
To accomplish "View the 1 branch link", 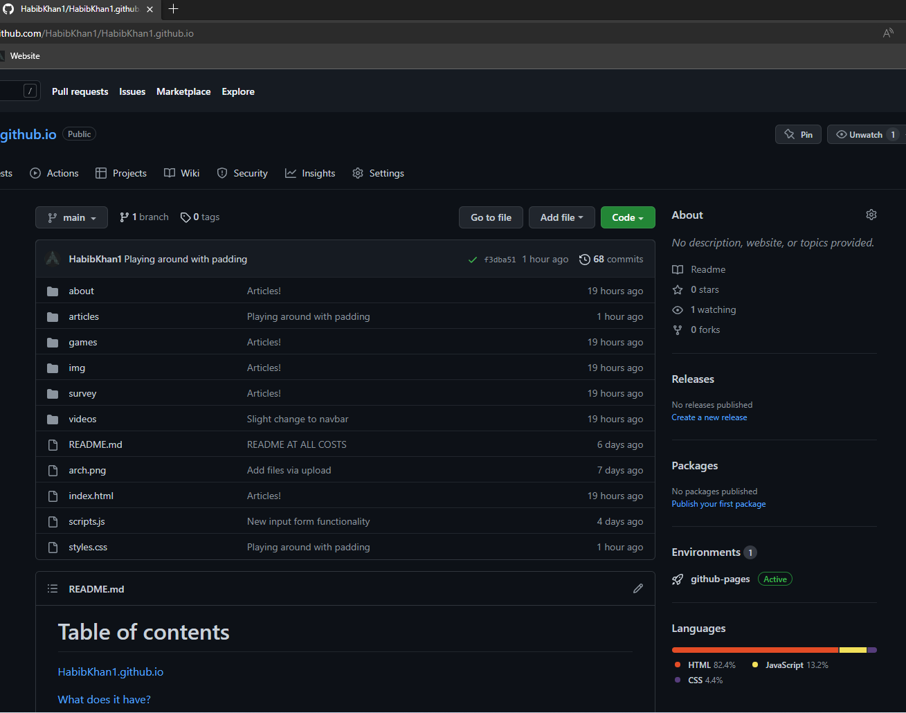I will [144, 217].
